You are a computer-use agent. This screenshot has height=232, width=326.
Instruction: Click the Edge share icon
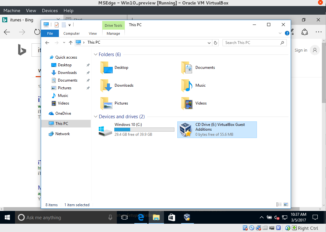305,32
